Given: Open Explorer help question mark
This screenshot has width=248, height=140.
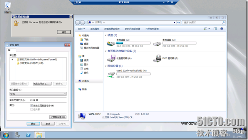Looking at the screenshot, I should click(x=221, y=29).
